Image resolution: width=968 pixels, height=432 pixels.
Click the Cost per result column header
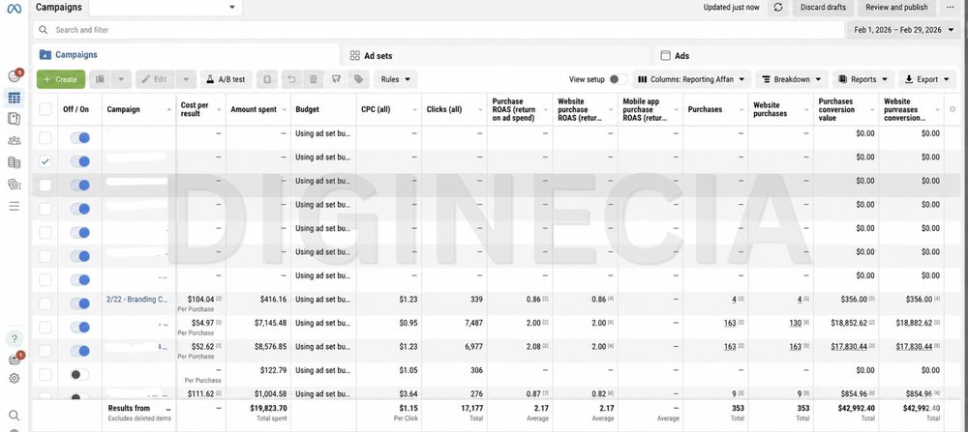click(x=200, y=110)
